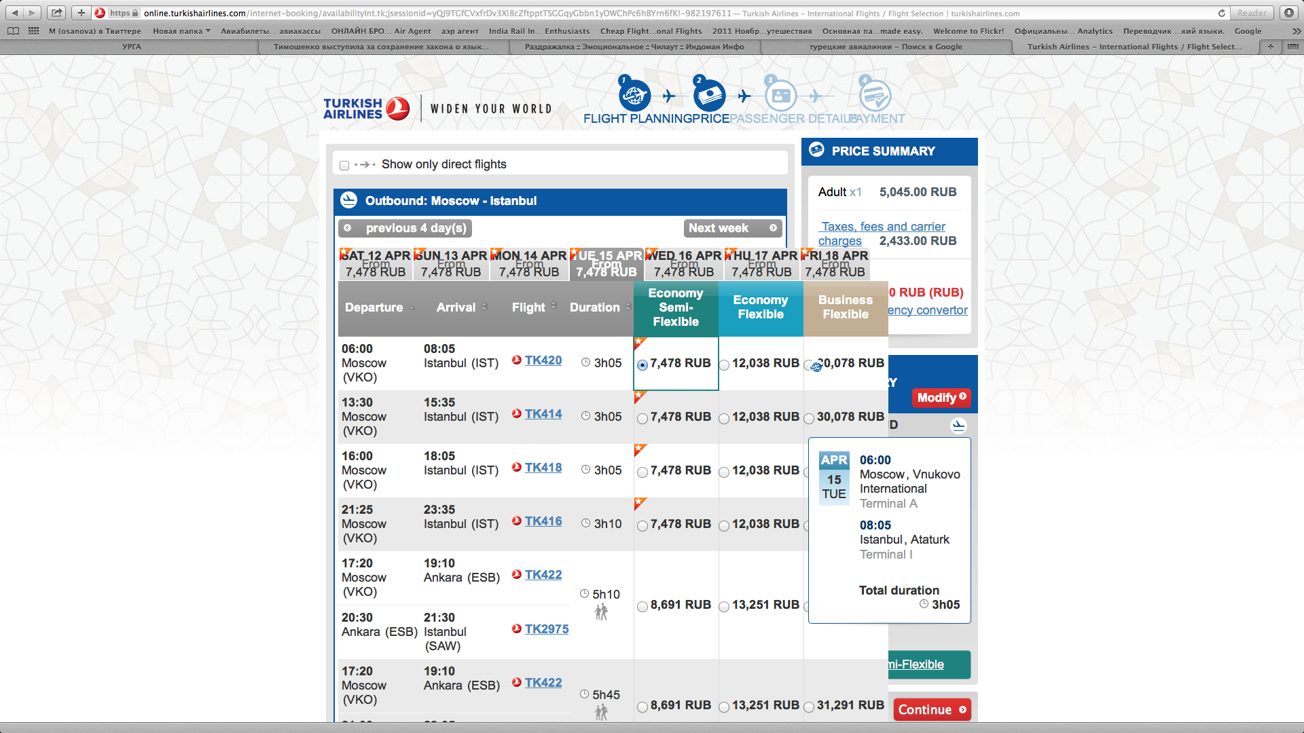Select WED 16 APR date tab
Screen dimensions: 1304x733
point(683,263)
